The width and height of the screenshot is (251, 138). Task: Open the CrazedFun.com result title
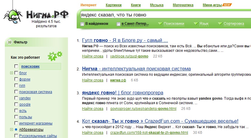(x=160, y=121)
